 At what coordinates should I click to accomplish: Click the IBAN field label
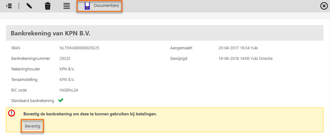(x=16, y=48)
